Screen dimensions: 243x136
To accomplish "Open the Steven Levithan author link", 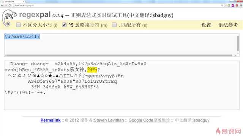I will coord(109,120).
